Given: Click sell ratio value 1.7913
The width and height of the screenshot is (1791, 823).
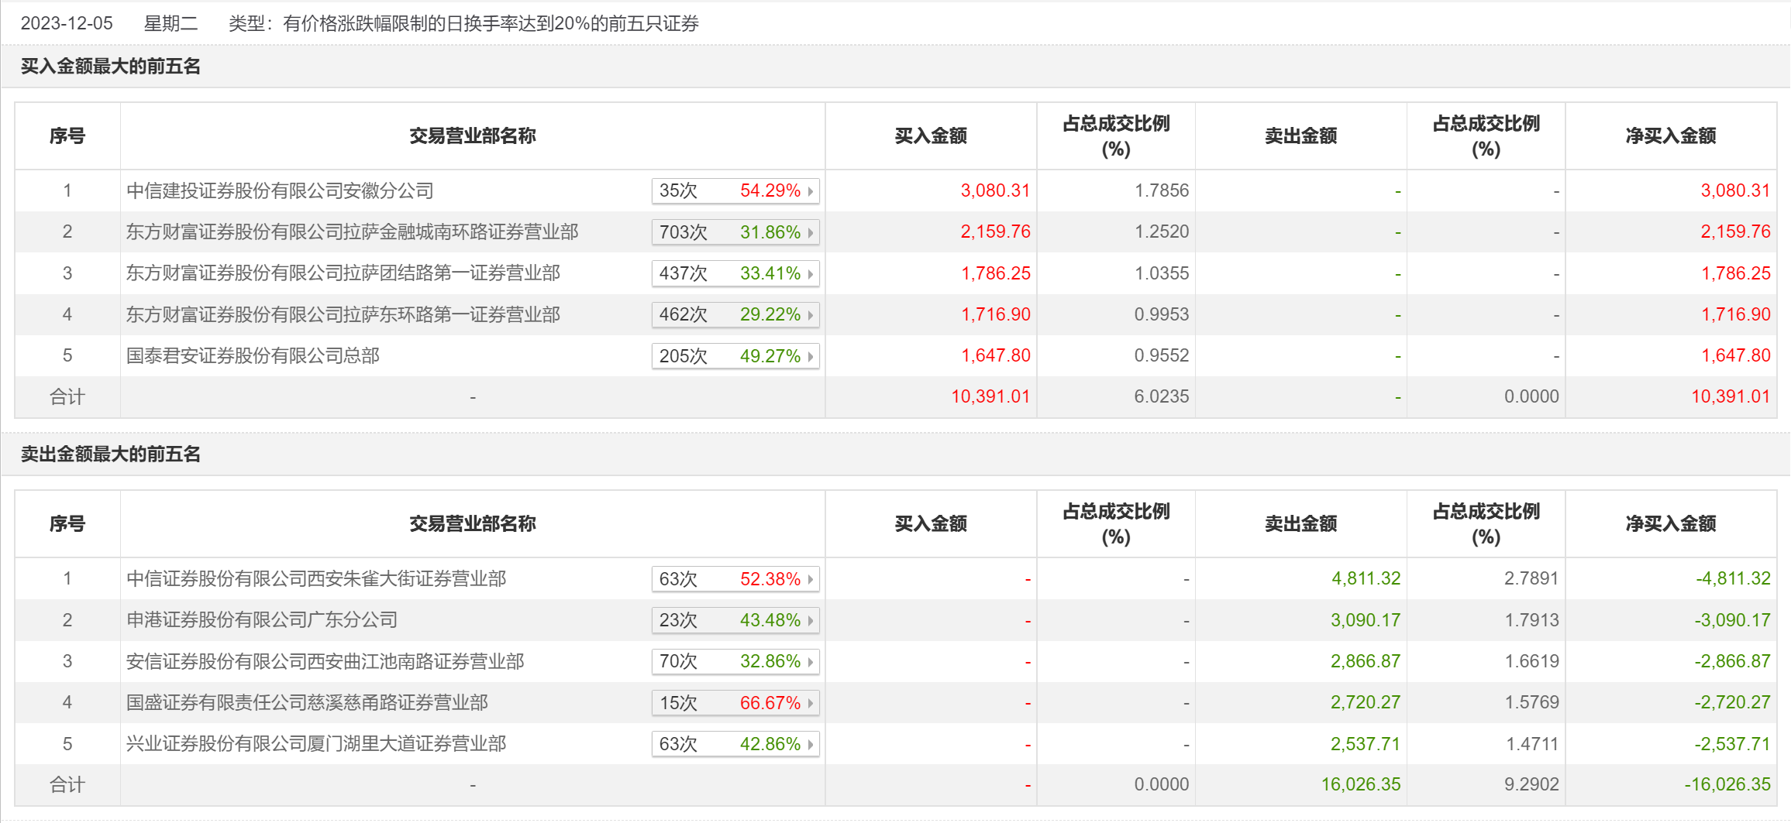Looking at the screenshot, I should coord(1531,620).
